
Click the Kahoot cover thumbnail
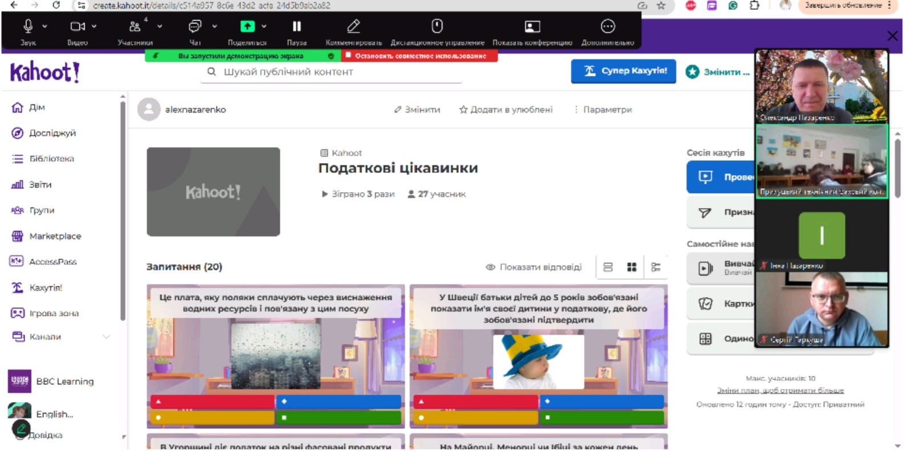tap(213, 192)
